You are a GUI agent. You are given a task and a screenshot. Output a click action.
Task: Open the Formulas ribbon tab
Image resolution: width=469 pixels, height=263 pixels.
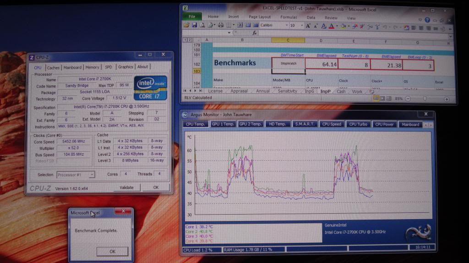tap(289, 17)
